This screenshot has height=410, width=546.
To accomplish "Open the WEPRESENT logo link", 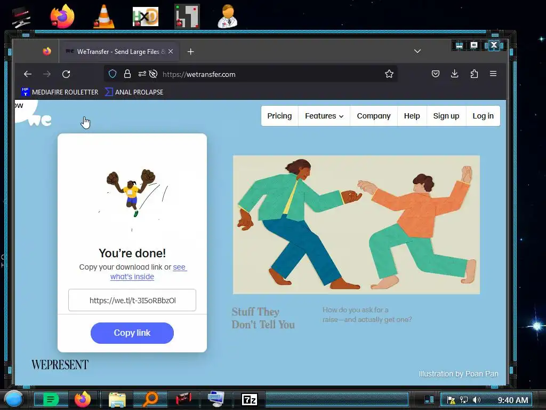I will click(60, 365).
